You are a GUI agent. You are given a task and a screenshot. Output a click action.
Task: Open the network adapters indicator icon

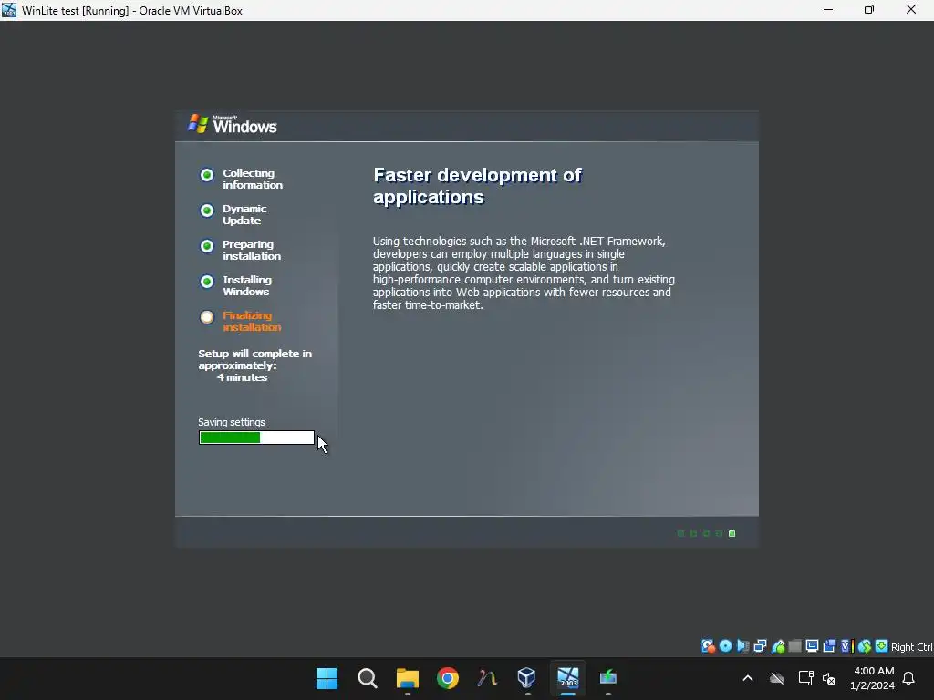pyautogui.click(x=760, y=646)
